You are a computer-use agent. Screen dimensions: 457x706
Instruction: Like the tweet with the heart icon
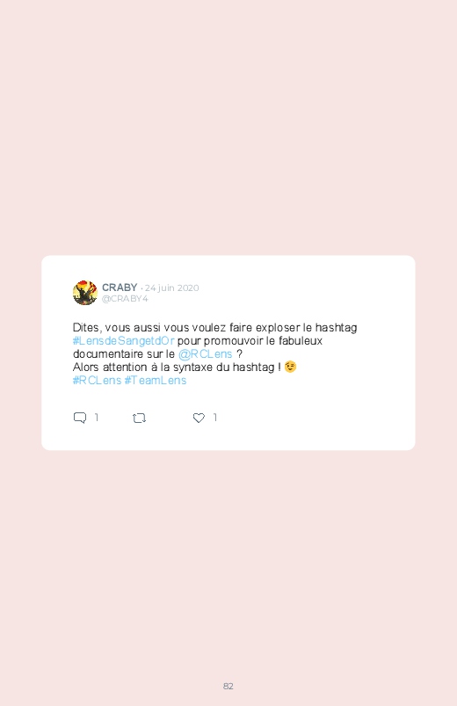pyautogui.click(x=199, y=418)
